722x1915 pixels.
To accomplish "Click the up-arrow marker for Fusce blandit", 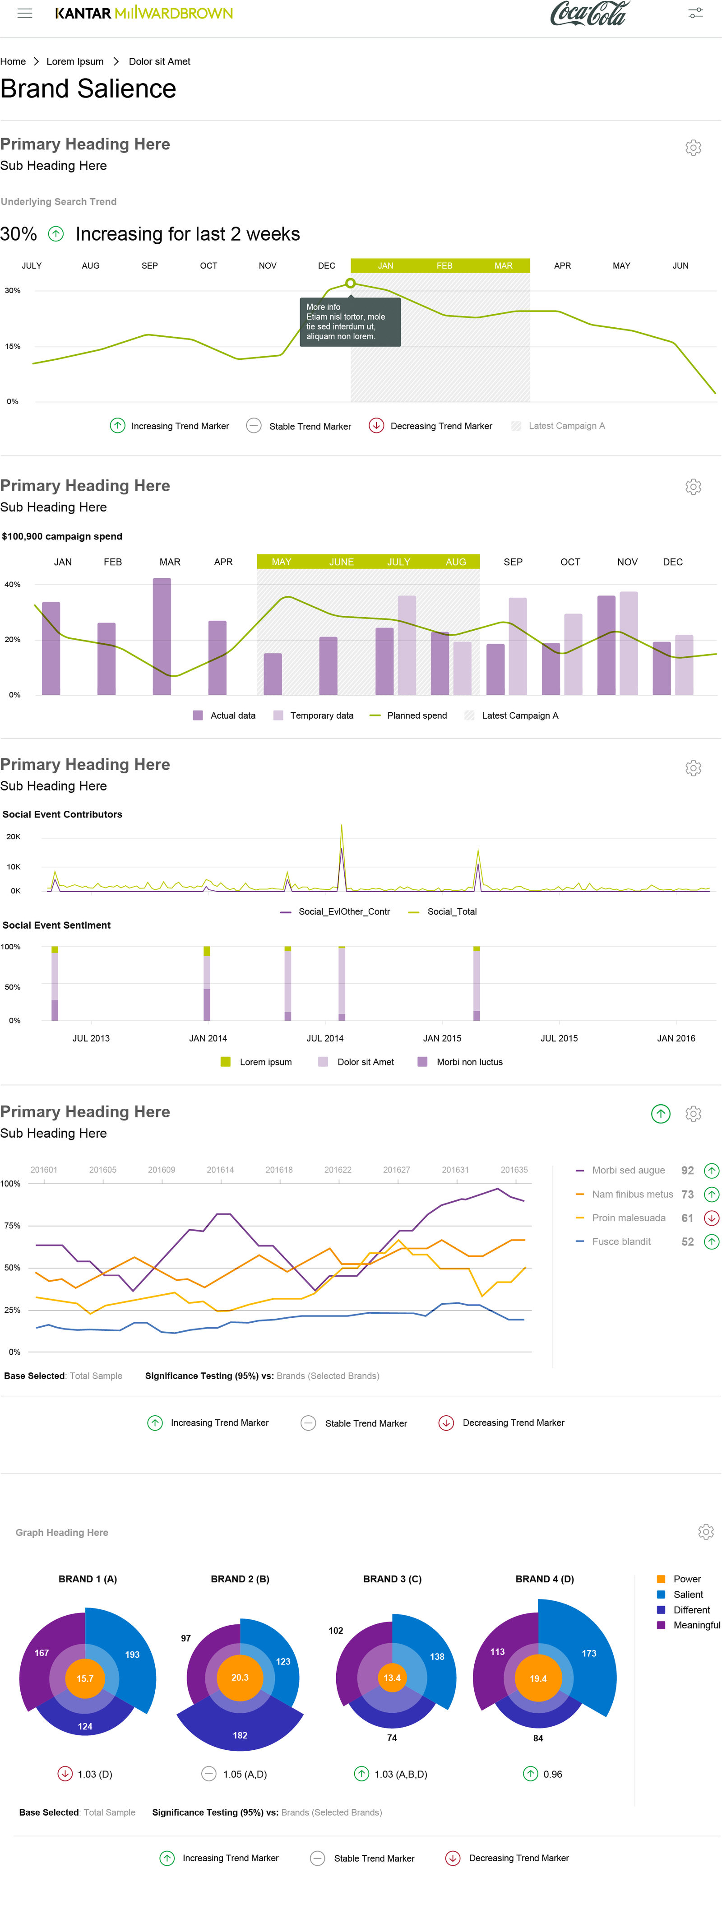I will pyautogui.click(x=711, y=1241).
